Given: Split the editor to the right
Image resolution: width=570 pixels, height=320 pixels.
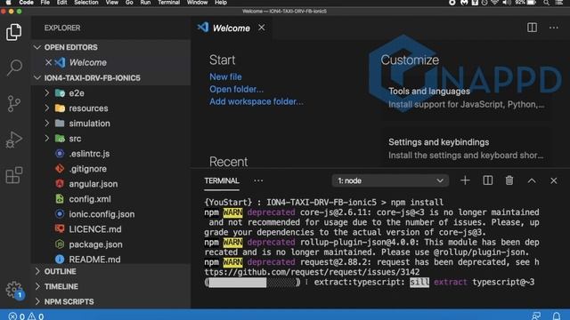Looking at the screenshot, I should [x=532, y=28].
